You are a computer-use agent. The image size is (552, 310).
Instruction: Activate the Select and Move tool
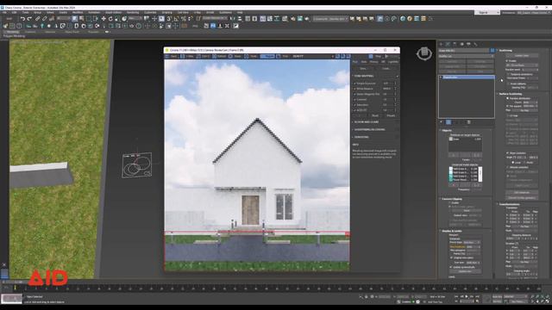[103, 18]
